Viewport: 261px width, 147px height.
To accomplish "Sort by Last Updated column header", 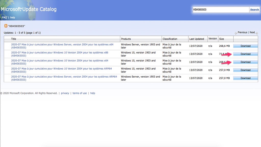I will (197, 39).
